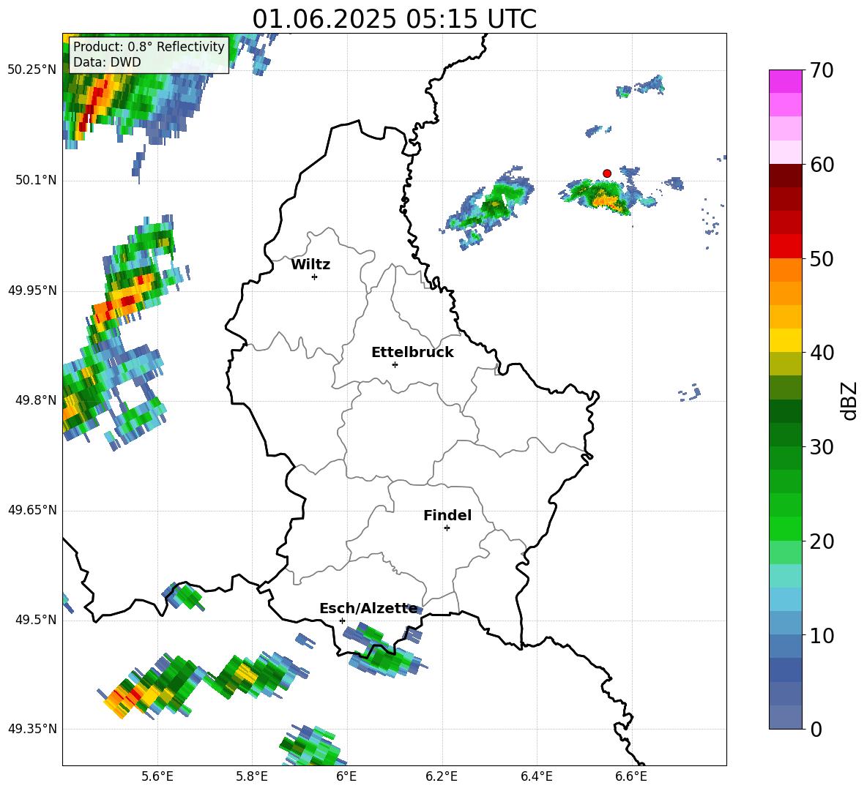Click the Wiltz city label
This screenshot has width=867, height=791.
(x=310, y=265)
